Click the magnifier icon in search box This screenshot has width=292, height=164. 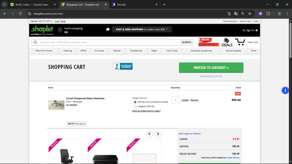click(x=36, y=42)
